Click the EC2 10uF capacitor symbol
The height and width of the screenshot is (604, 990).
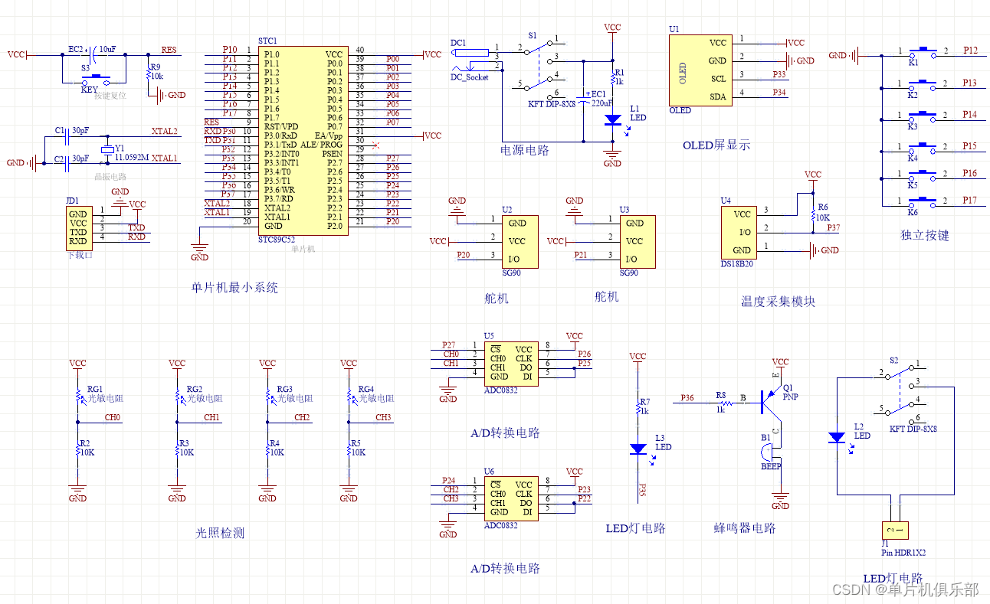93,54
